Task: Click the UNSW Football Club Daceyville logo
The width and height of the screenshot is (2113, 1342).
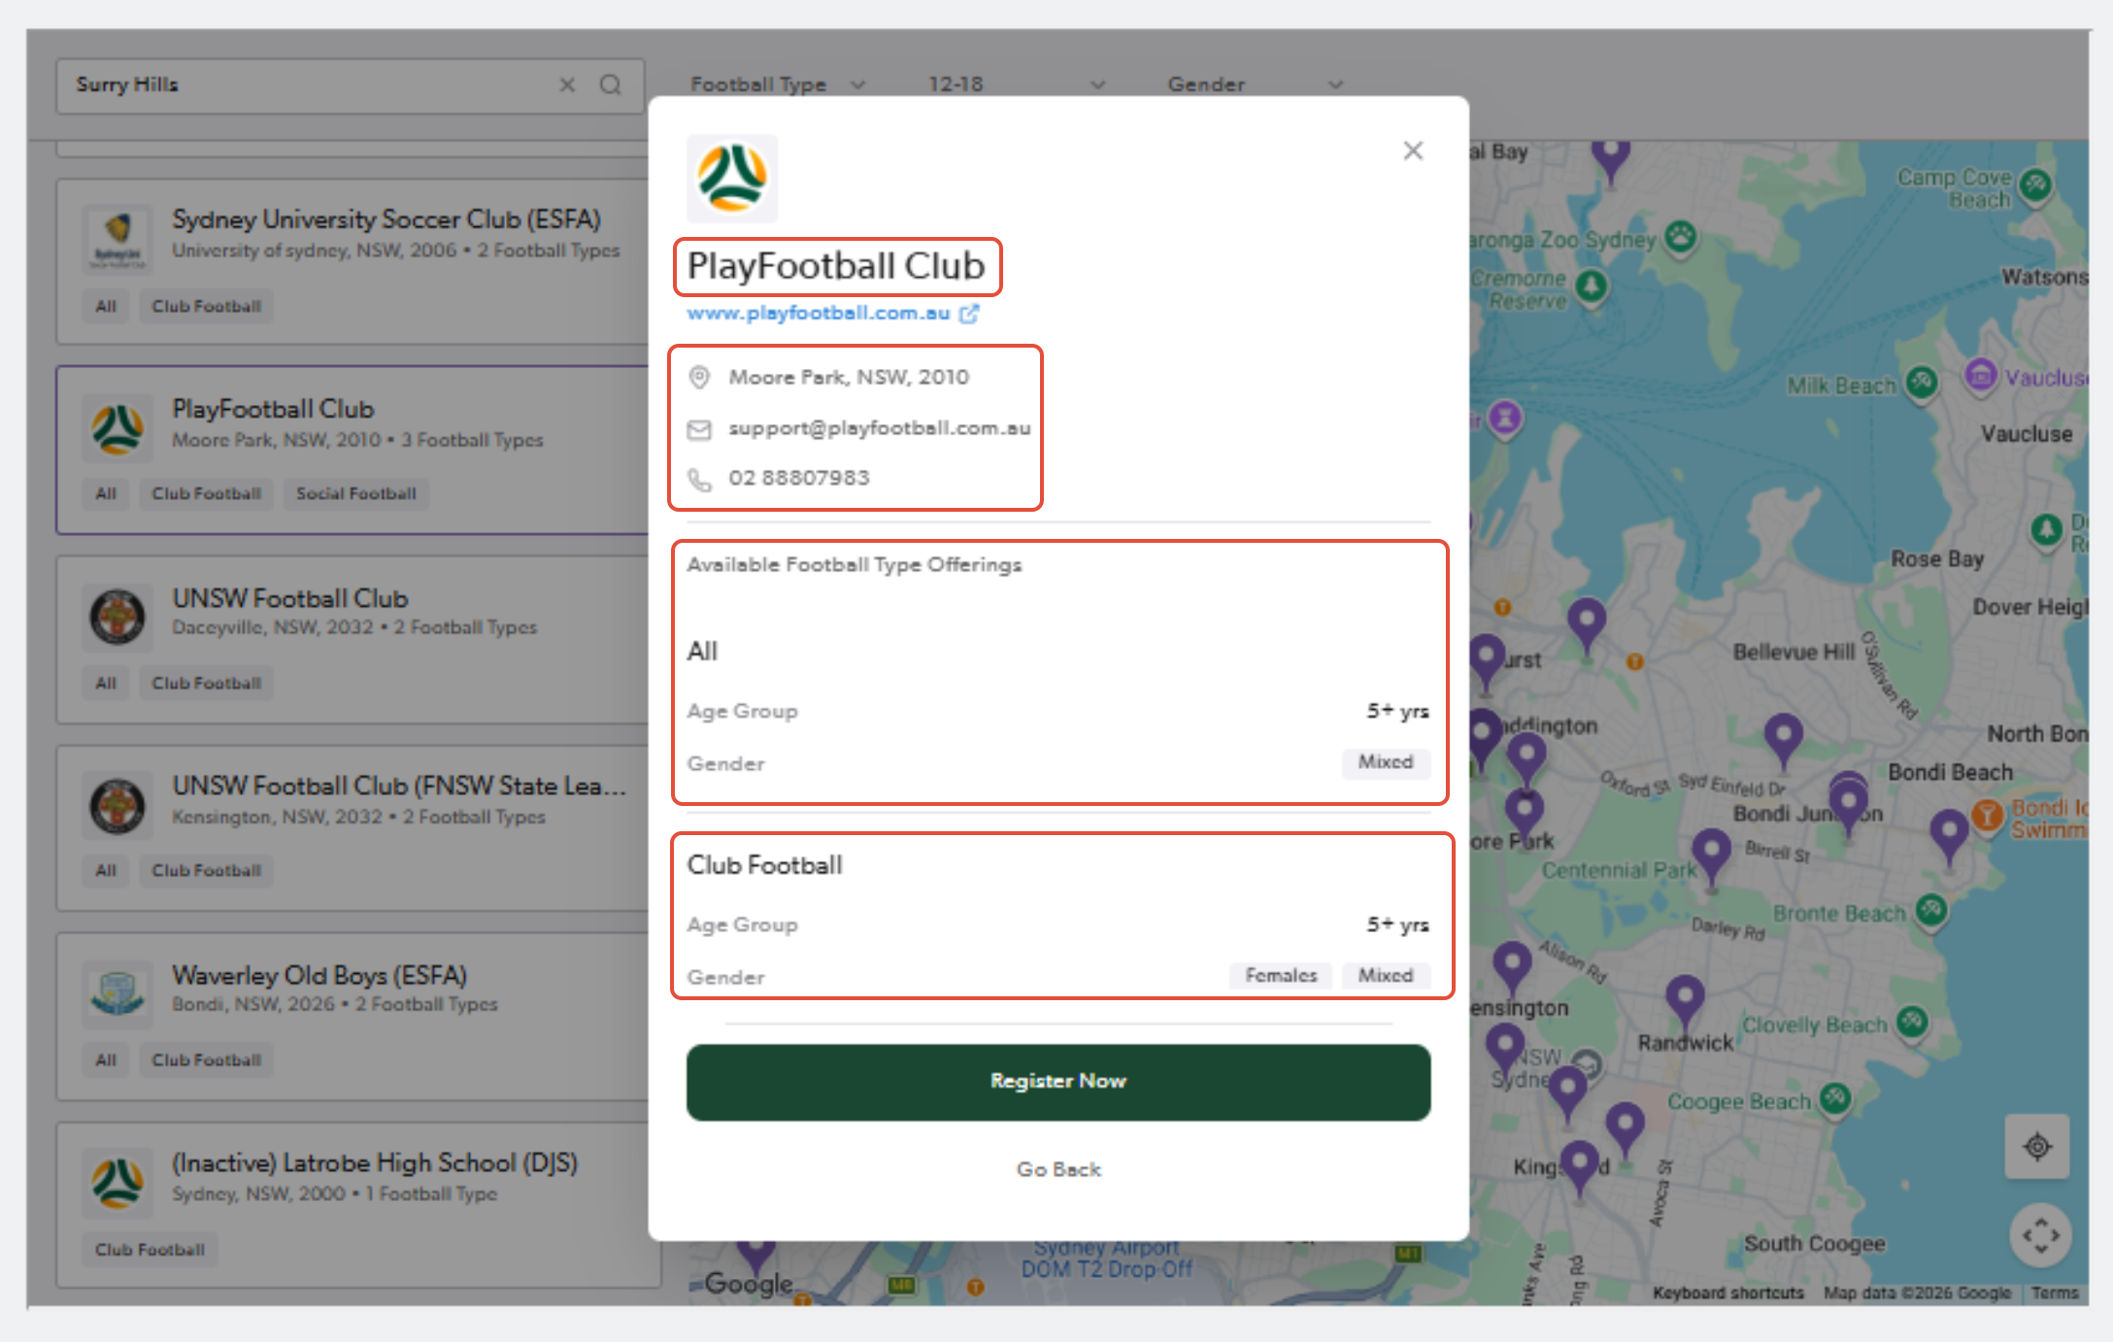Action: coord(117,616)
